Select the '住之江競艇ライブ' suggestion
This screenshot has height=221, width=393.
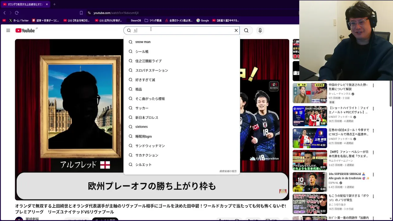pos(181,61)
